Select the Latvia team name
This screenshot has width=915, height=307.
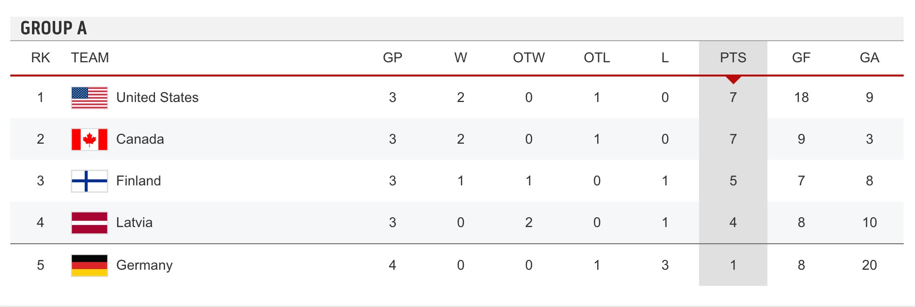click(134, 223)
